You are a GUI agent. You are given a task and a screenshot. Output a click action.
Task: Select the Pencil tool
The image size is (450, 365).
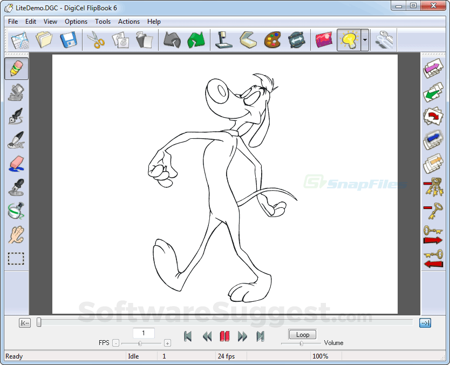click(x=16, y=69)
